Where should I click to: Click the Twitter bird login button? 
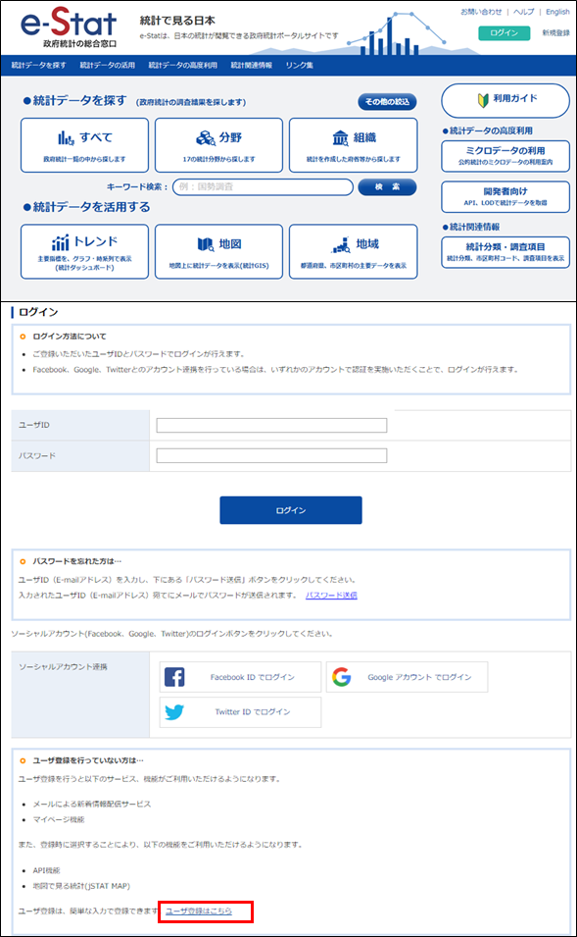pos(240,711)
